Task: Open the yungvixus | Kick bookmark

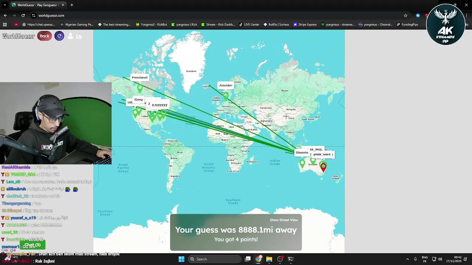Action: tap(184, 25)
